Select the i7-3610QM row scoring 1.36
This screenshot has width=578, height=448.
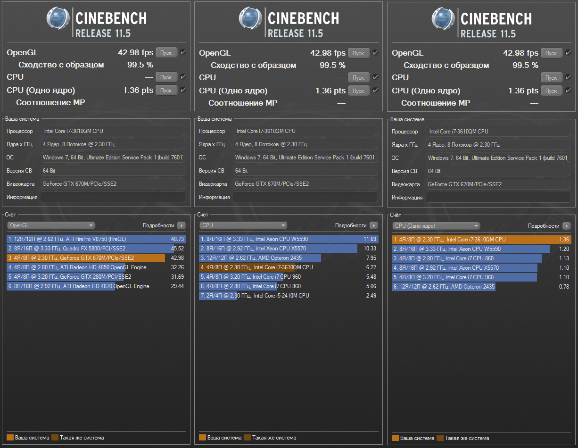tap(481, 240)
